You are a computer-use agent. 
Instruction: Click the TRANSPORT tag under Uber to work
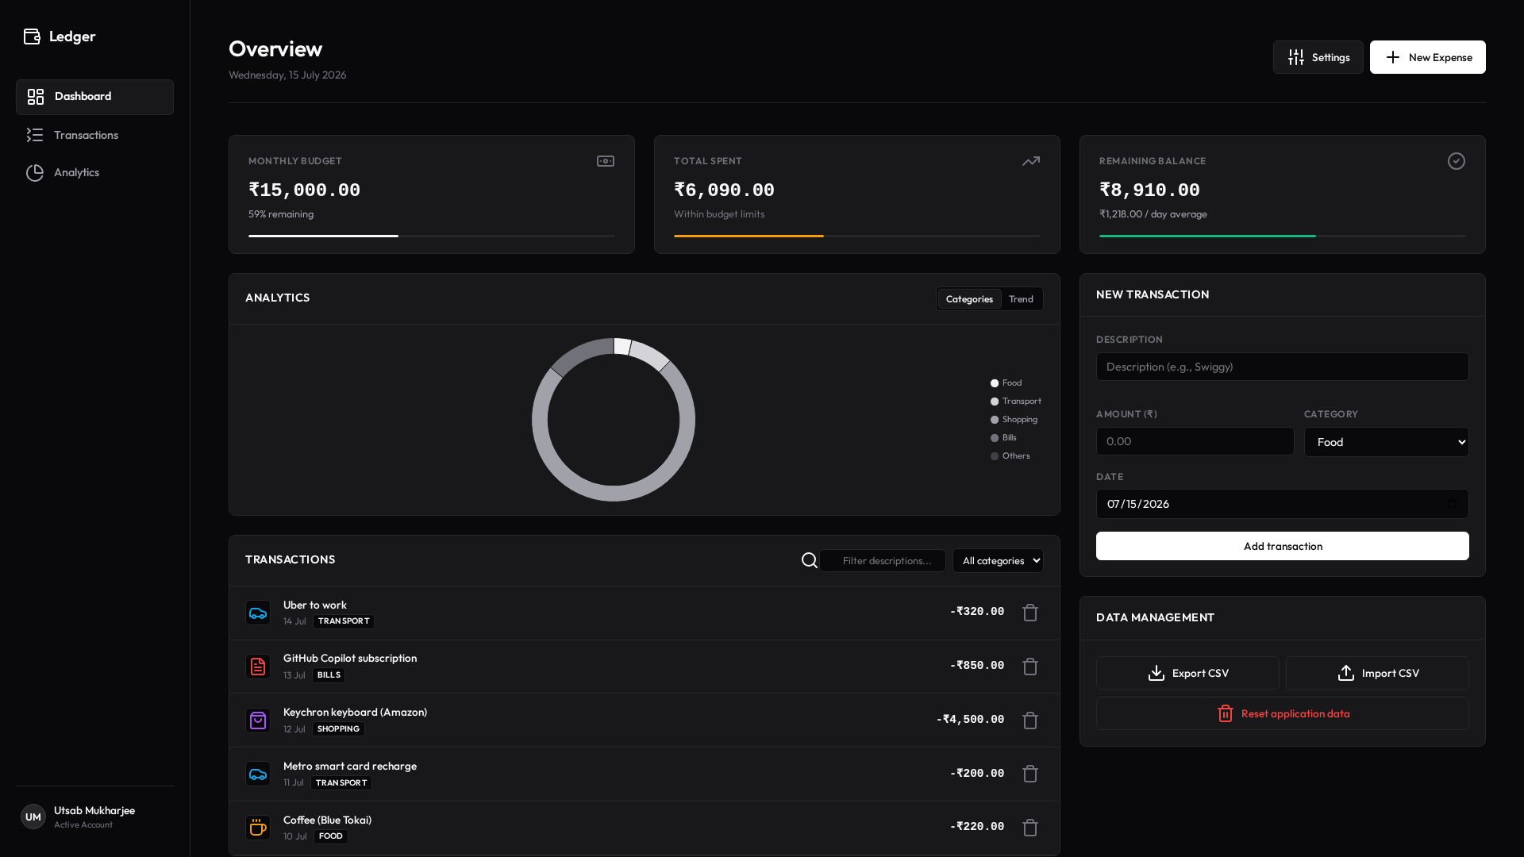tap(344, 621)
